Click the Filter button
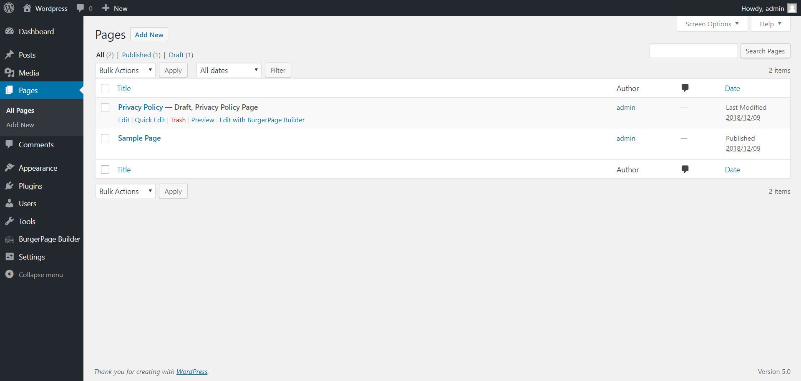 278,70
